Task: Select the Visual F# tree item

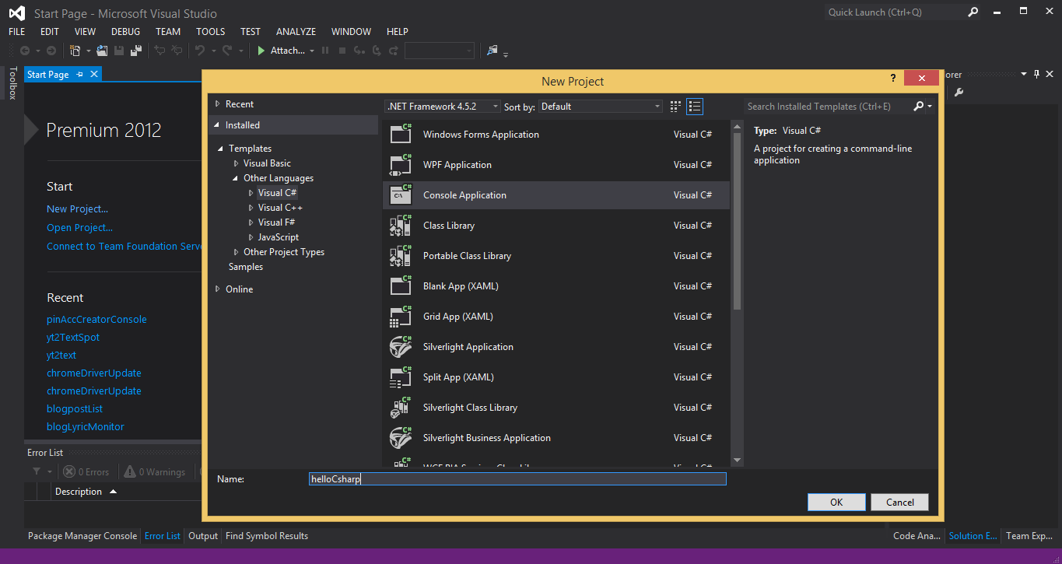Action: click(x=276, y=222)
